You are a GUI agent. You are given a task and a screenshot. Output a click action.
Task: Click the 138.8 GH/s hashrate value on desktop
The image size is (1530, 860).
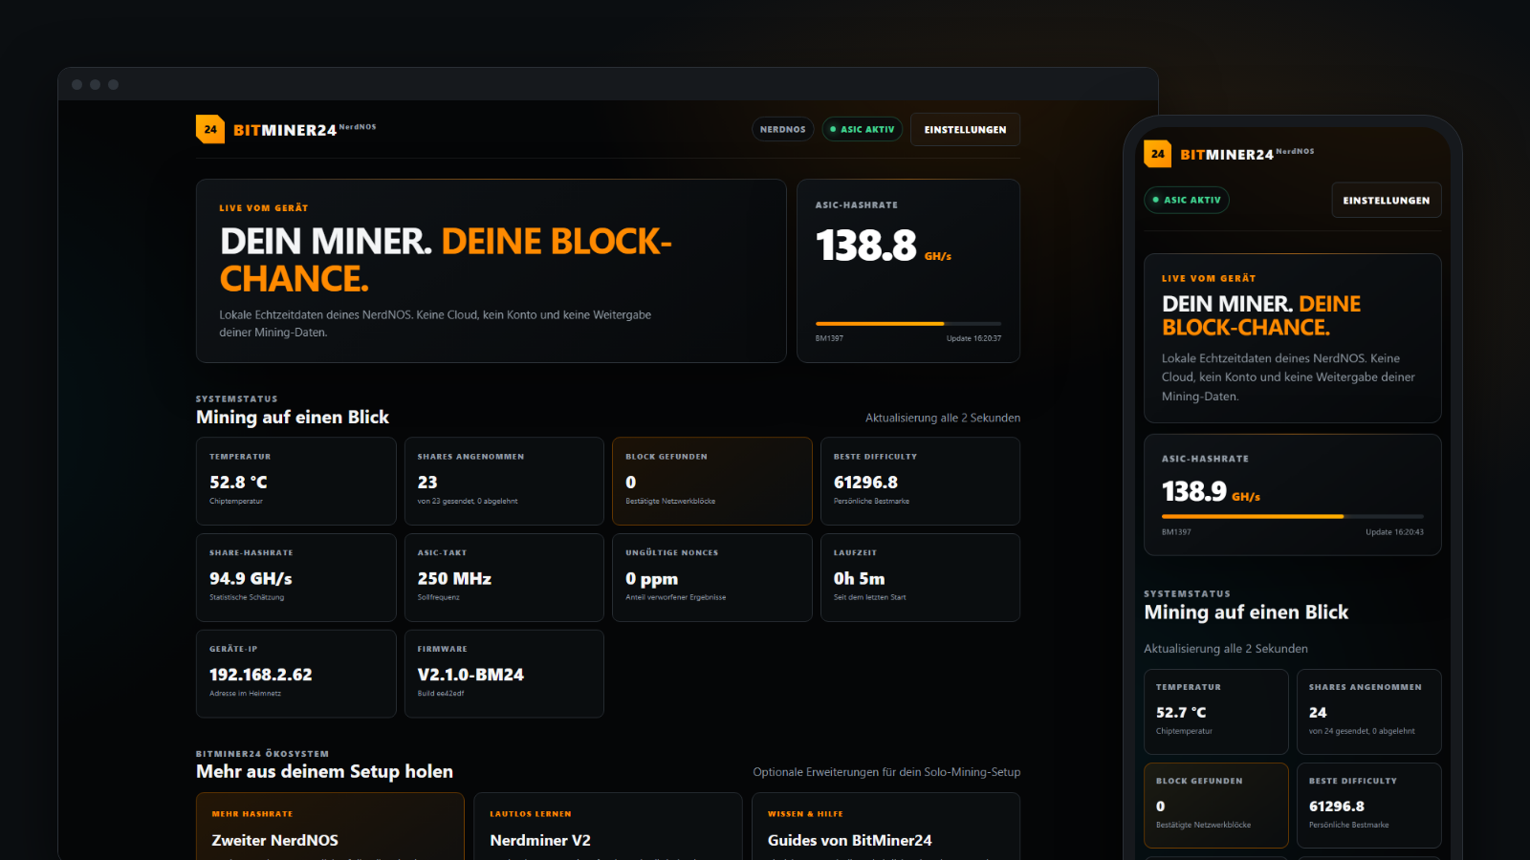tap(884, 246)
